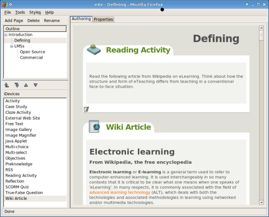
Task: Add the Multi-select iDevice
Action: click(x=35, y=153)
